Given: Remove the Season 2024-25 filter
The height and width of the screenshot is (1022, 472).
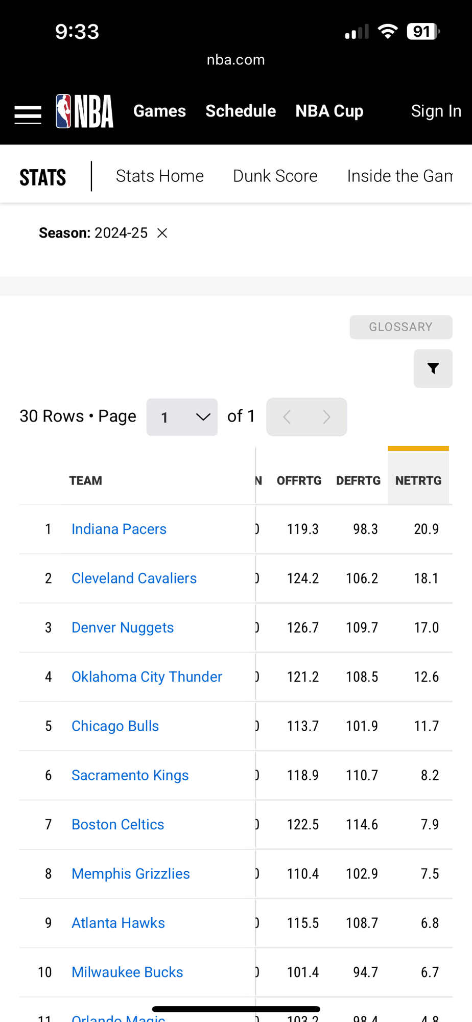Looking at the screenshot, I should click(162, 233).
